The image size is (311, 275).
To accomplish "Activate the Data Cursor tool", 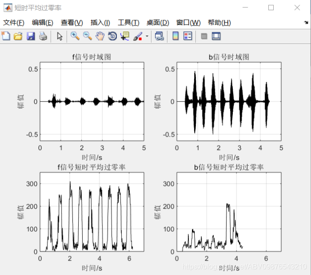I will point(125,36).
